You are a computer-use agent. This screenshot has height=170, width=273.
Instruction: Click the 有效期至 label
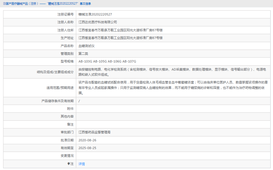click(67, 148)
